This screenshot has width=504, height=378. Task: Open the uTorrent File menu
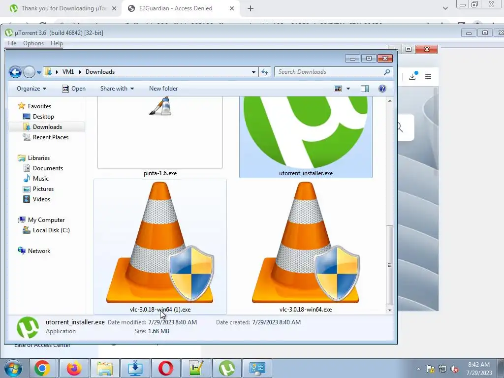pyautogui.click(x=12, y=43)
